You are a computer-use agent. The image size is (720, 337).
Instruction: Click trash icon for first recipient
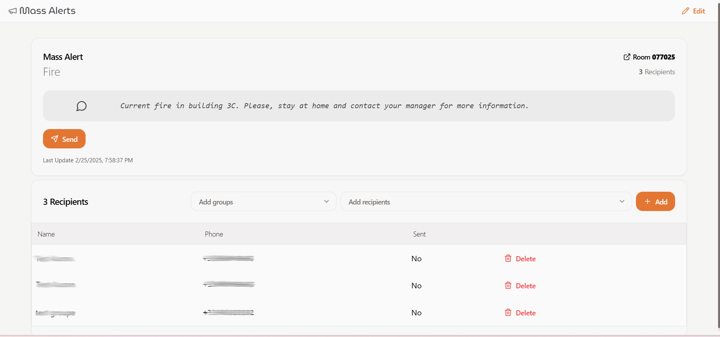pyautogui.click(x=508, y=259)
